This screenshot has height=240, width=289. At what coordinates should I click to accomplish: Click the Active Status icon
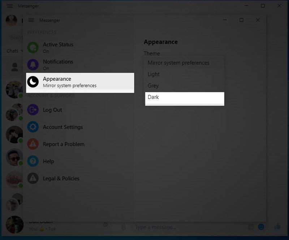(x=32, y=47)
